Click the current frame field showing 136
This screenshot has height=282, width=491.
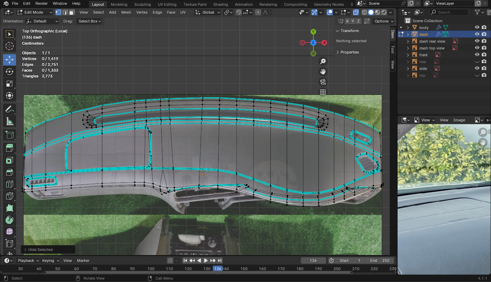click(x=313, y=261)
